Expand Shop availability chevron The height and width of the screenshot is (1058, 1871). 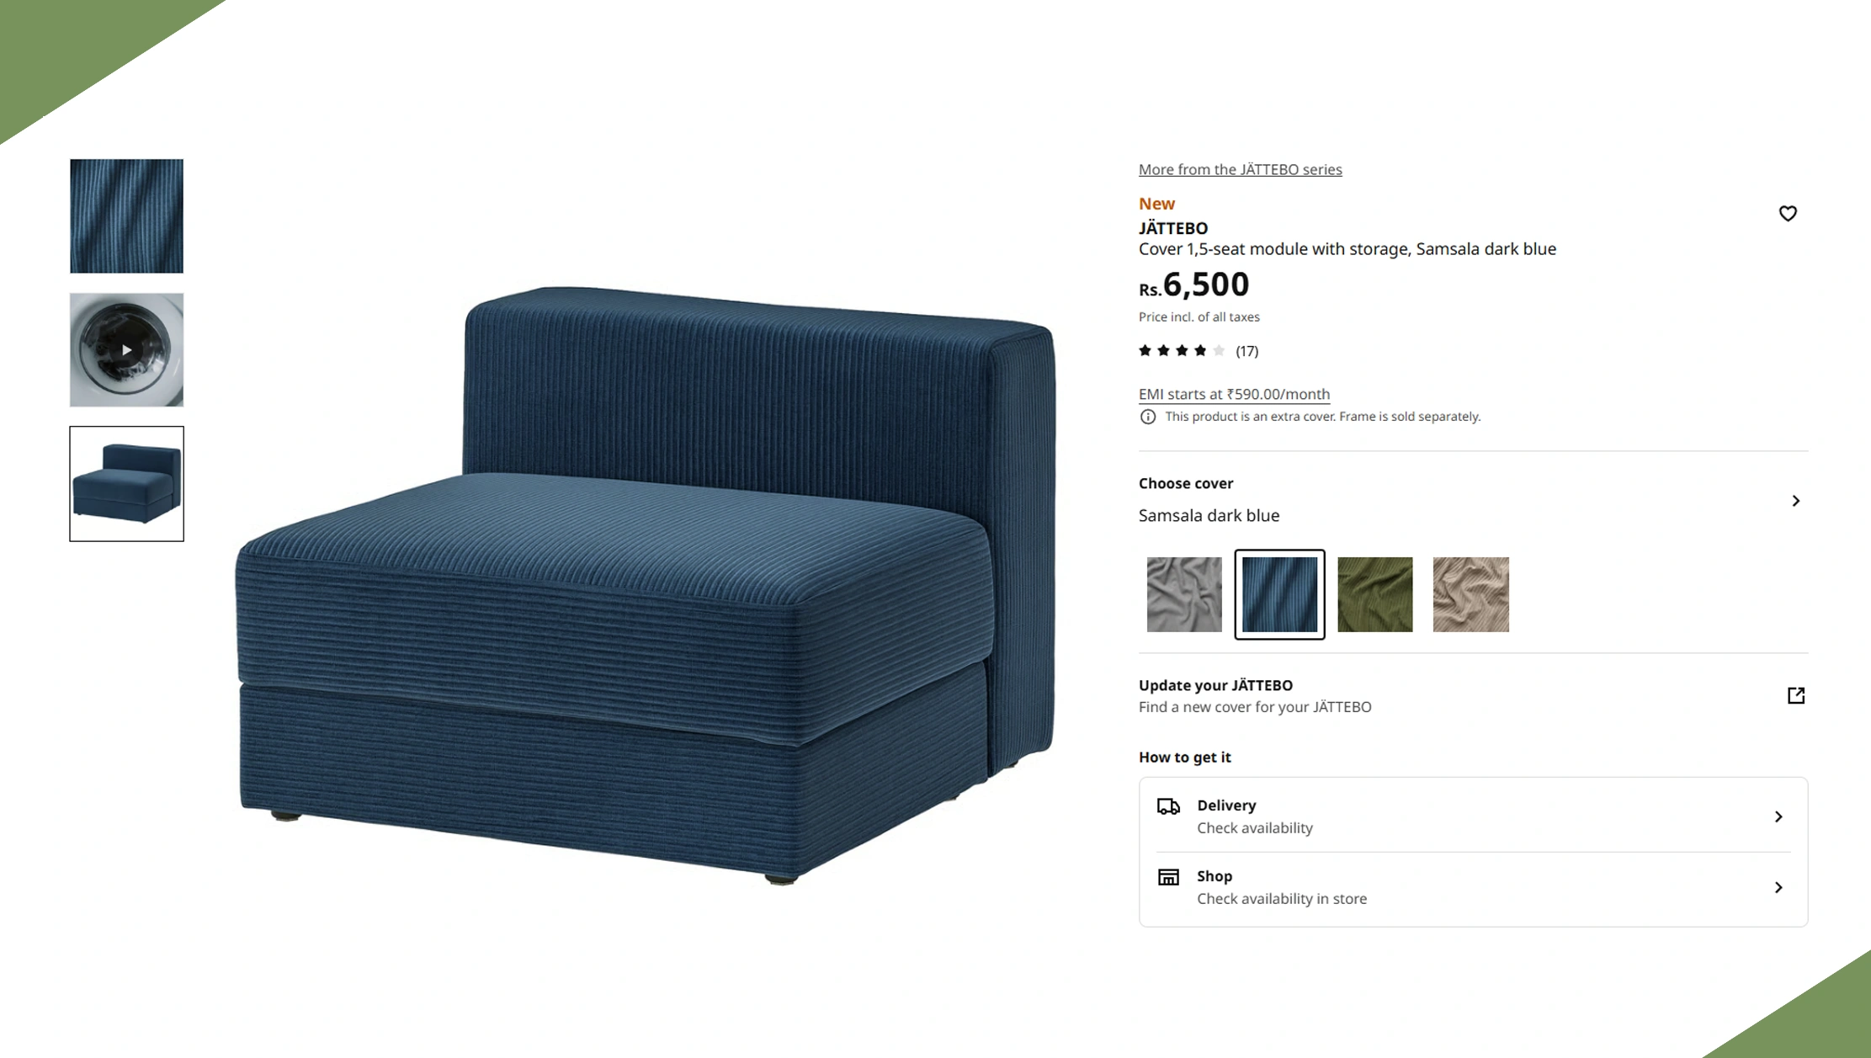coord(1778,887)
